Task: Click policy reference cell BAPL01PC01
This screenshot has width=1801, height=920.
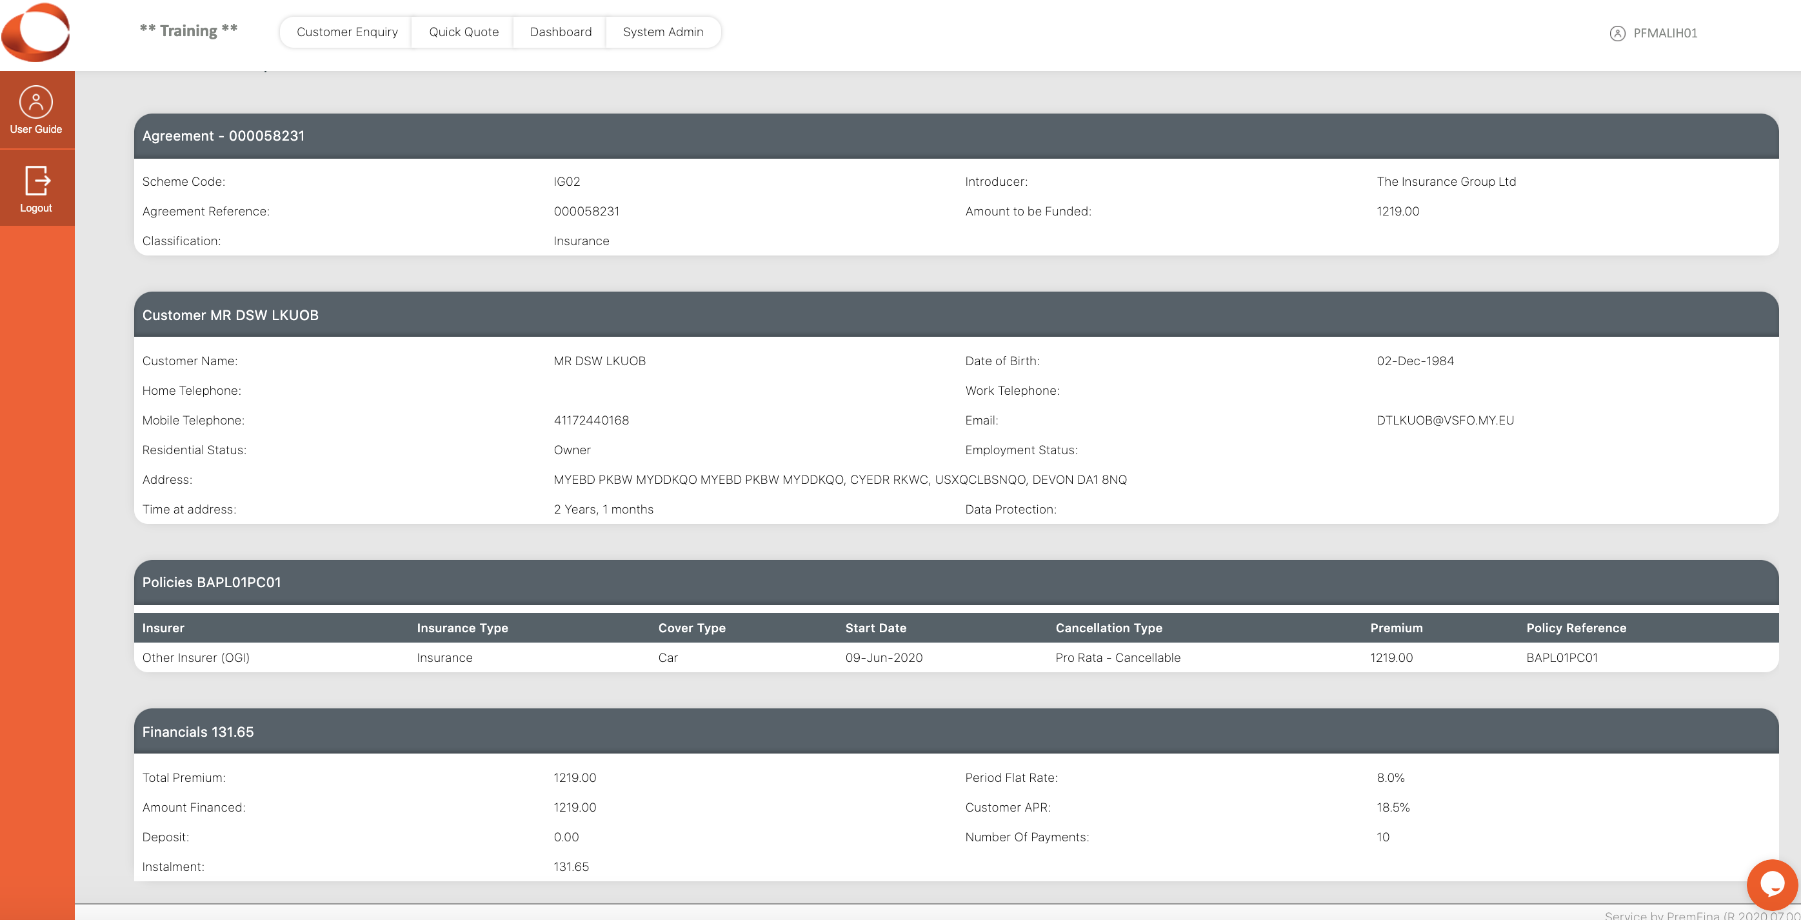Action: point(1562,658)
